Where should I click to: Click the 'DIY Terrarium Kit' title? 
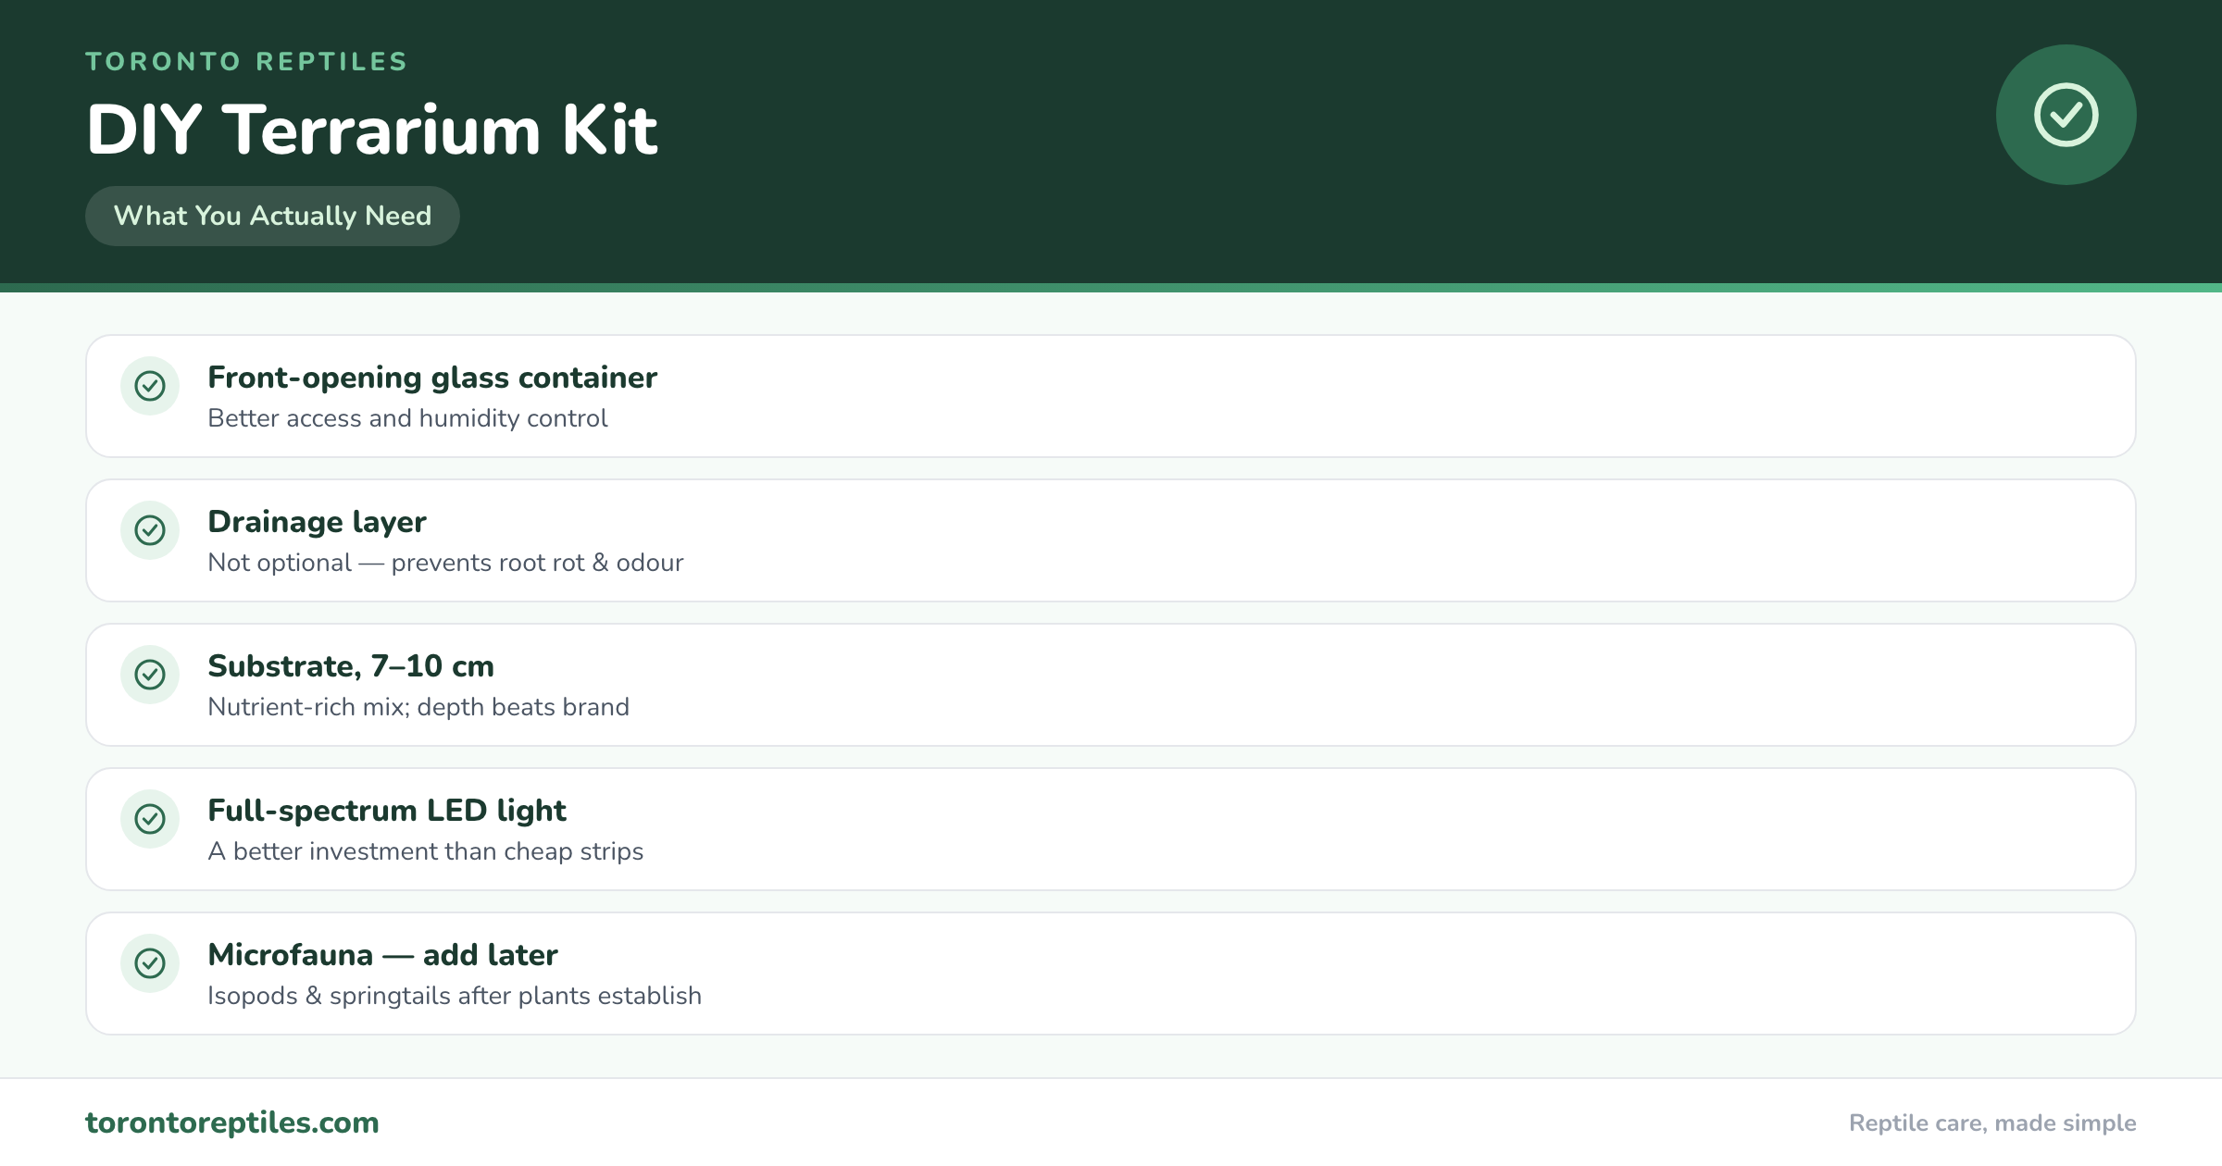click(x=372, y=130)
